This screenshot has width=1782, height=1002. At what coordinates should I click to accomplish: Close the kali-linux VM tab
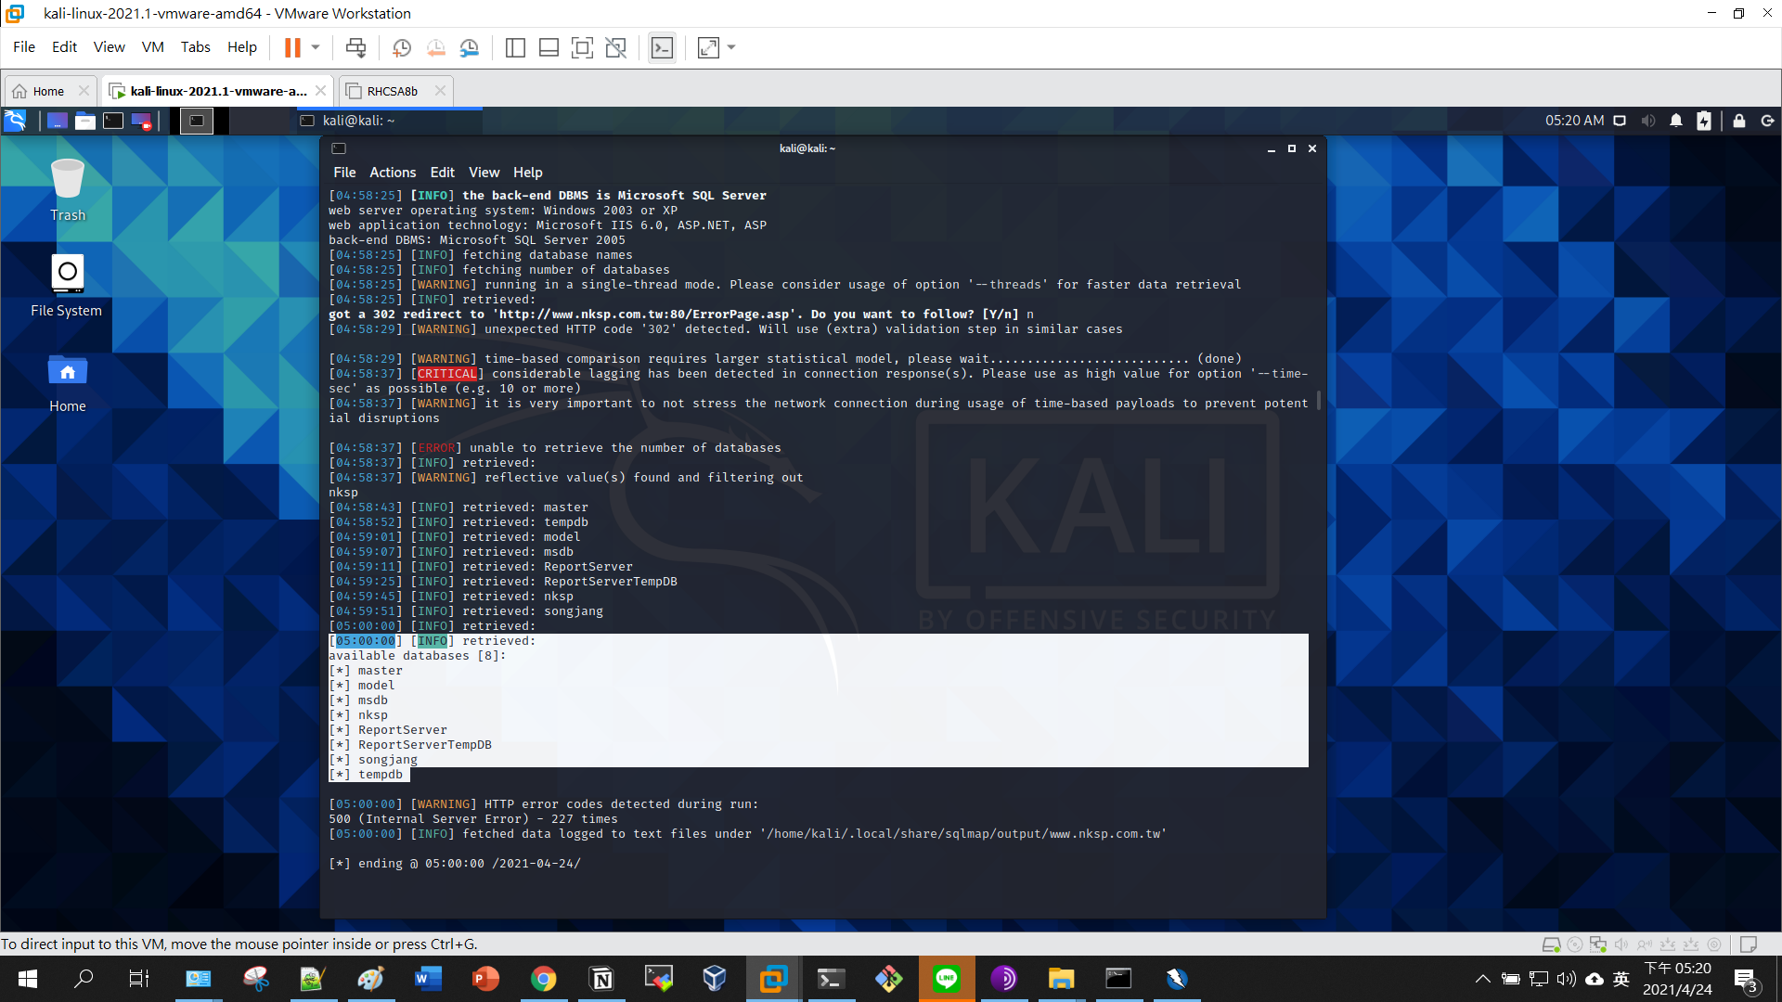tap(320, 91)
